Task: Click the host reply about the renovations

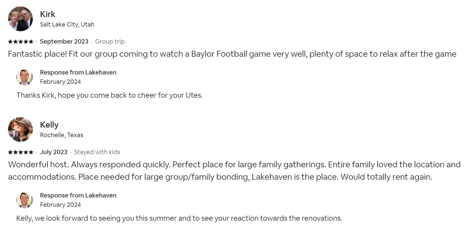Action: pos(179,218)
